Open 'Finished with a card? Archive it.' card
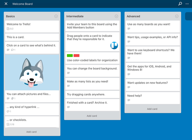 coord(92,105)
